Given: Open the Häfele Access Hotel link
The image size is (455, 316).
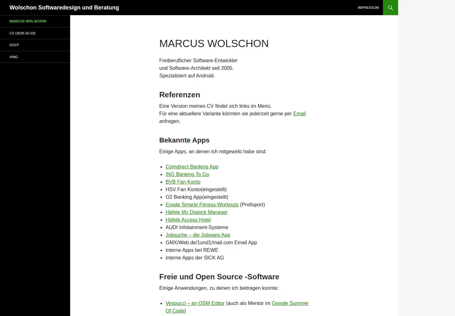Looking at the screenshot, I should click(188, 220).
